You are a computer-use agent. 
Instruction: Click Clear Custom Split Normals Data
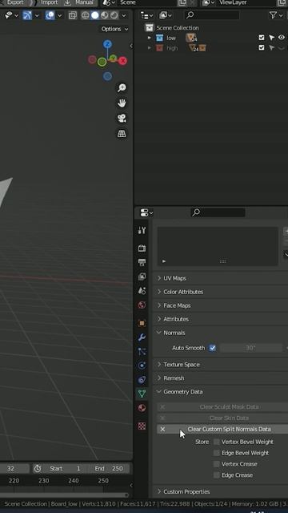coord(222,430)
